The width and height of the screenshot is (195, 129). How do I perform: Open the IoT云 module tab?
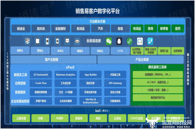click(120, 51)
